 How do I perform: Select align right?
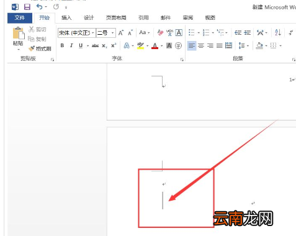pyautogui.click(x=210, y=45)
